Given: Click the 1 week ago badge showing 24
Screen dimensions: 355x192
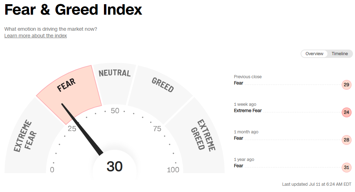Looking at the screenshot, I should point(346,112).
